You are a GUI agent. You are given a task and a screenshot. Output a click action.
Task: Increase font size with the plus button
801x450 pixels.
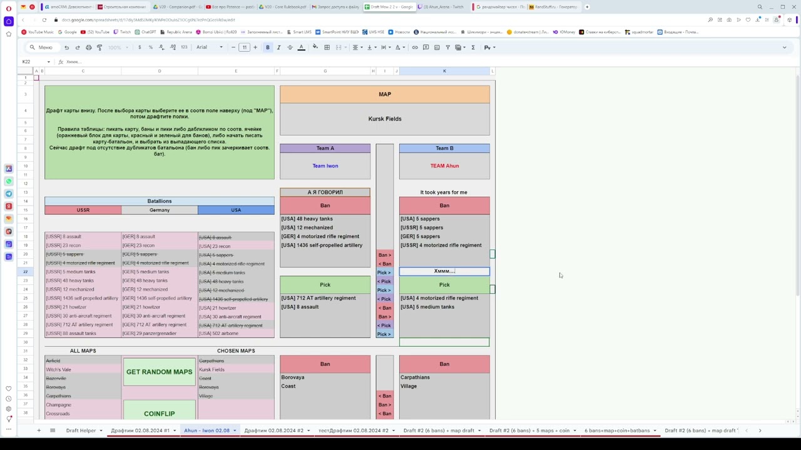(255, 47)
